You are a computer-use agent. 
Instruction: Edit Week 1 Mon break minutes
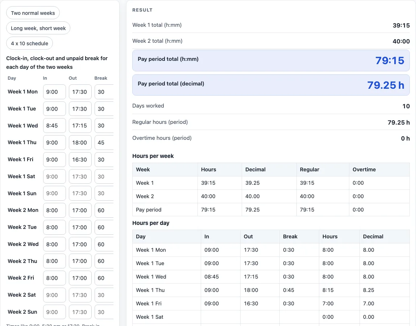click(104, 92)
